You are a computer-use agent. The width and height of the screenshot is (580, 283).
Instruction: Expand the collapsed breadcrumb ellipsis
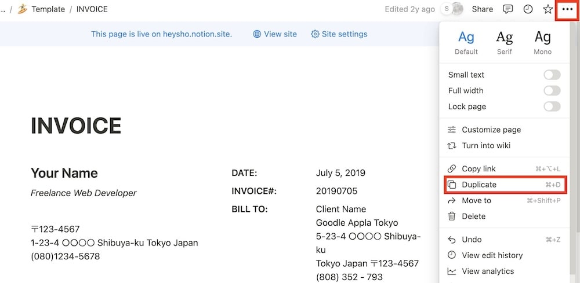[2, 9]
